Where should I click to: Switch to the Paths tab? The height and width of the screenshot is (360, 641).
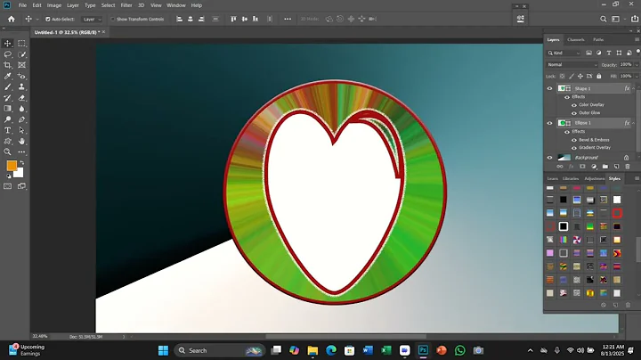coord(598,40)
